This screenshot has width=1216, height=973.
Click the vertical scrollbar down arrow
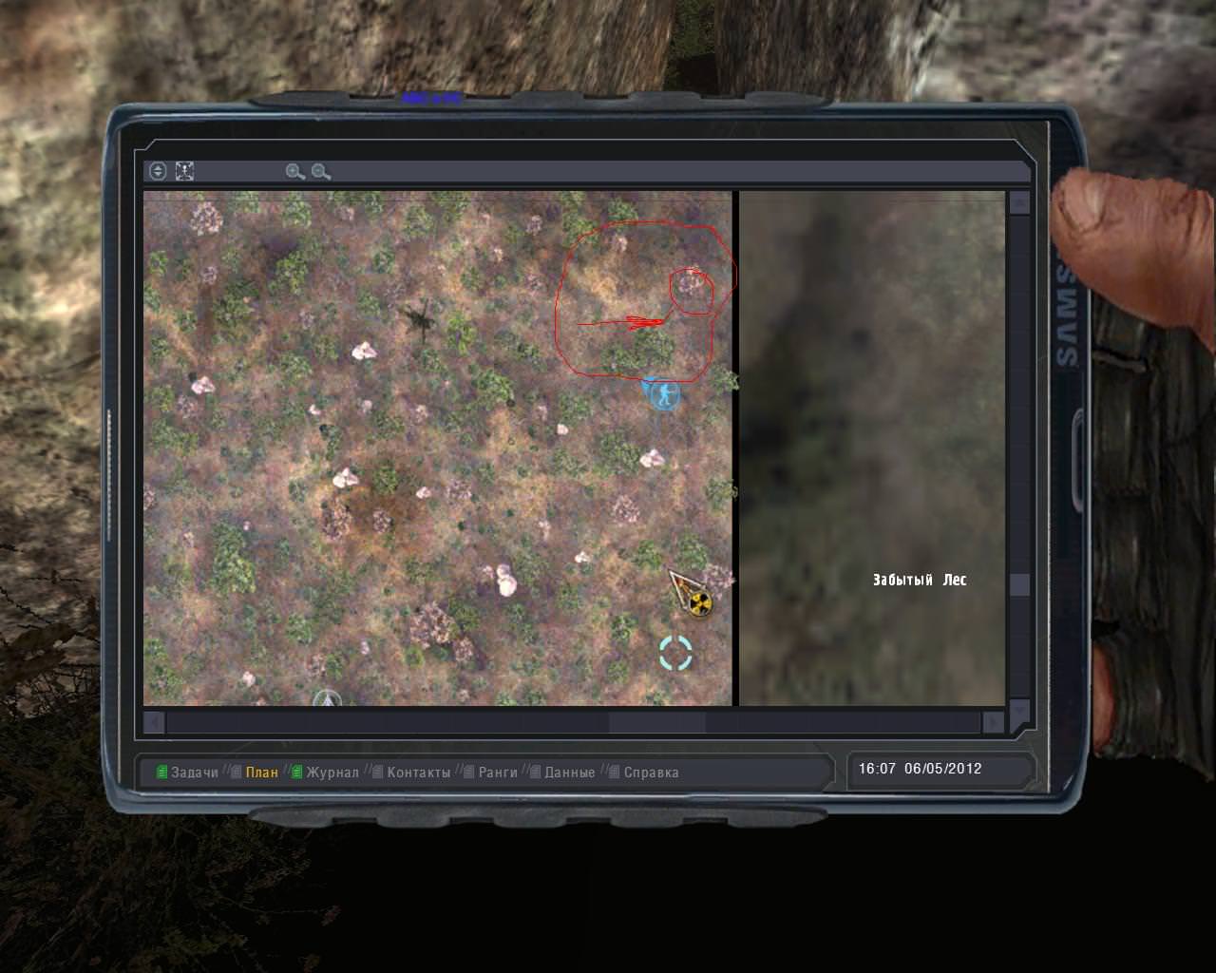point(1019,710)
